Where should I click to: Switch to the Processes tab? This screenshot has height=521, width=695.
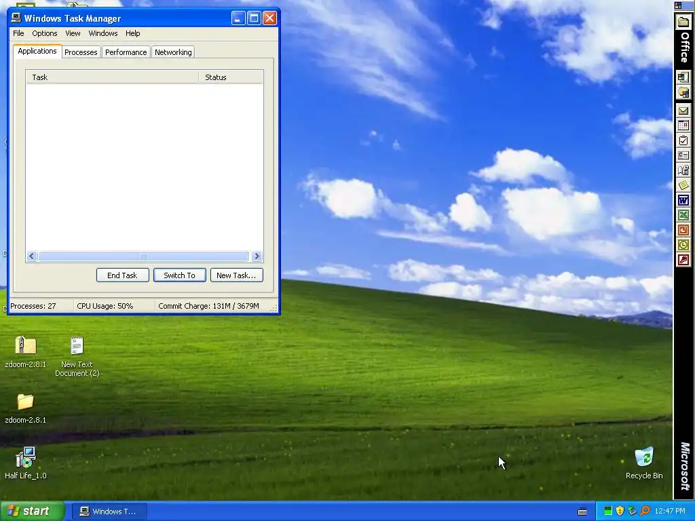tap(81, 52)
